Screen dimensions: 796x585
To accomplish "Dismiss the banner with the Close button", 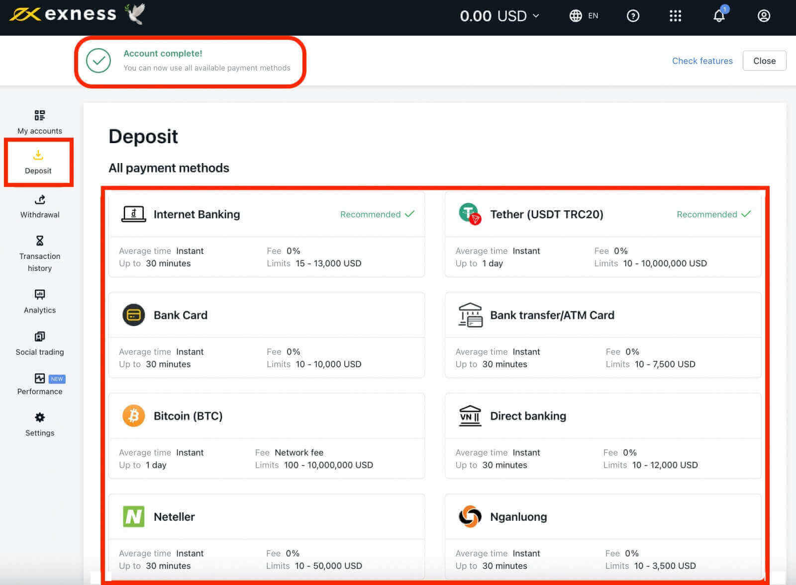I will (764, 61).
